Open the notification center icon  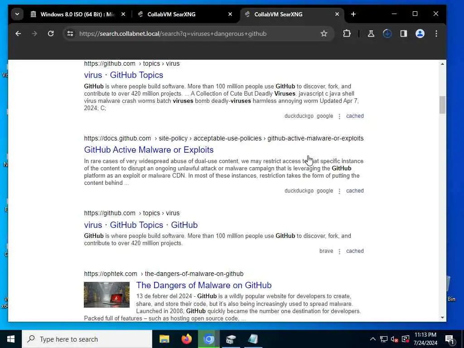[x=449, y=339]
